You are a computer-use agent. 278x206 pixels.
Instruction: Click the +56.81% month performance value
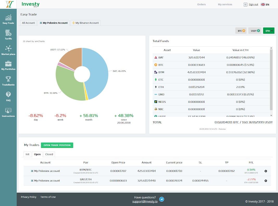89,116
